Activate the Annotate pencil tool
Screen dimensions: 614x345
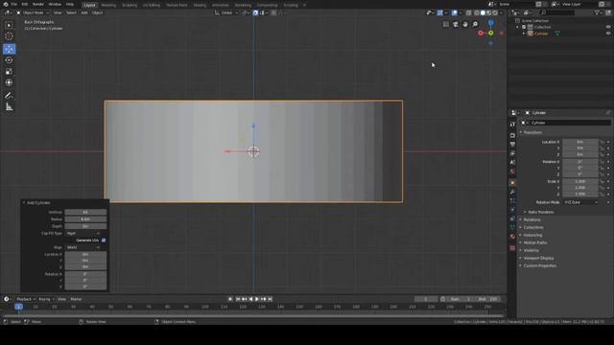9,96
